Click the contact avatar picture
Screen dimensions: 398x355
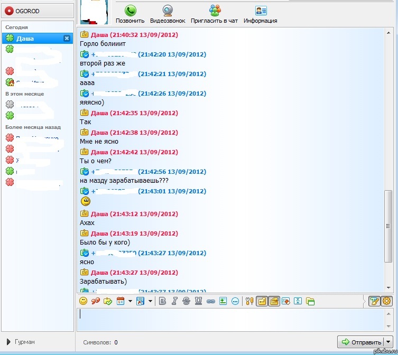click(x=94, y=12)
